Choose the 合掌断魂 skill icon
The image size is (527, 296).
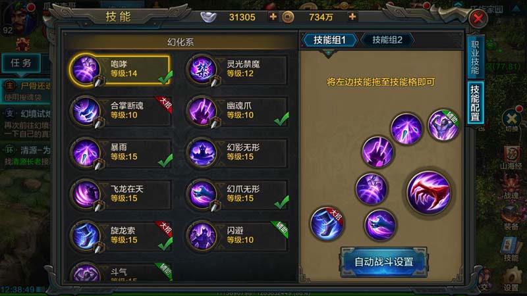86,111
